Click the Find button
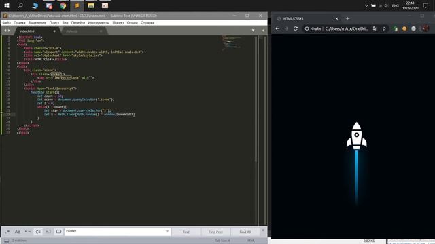The image size is (435, 244). point(186,232)
